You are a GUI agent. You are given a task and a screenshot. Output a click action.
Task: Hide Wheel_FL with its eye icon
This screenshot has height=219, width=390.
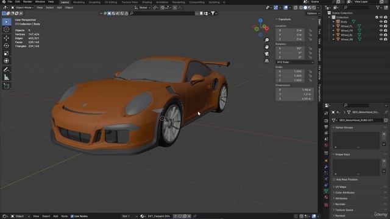click(381, 26)
